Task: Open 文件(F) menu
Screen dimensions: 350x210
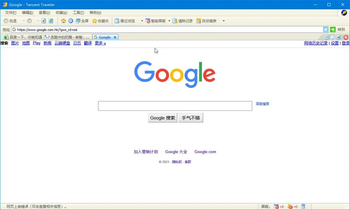Action: (11, 13)
